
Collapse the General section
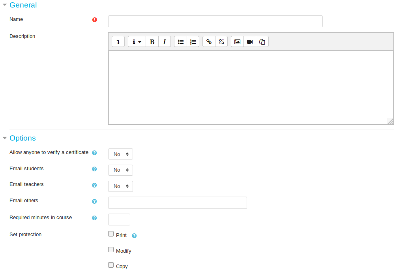point(5,5)
